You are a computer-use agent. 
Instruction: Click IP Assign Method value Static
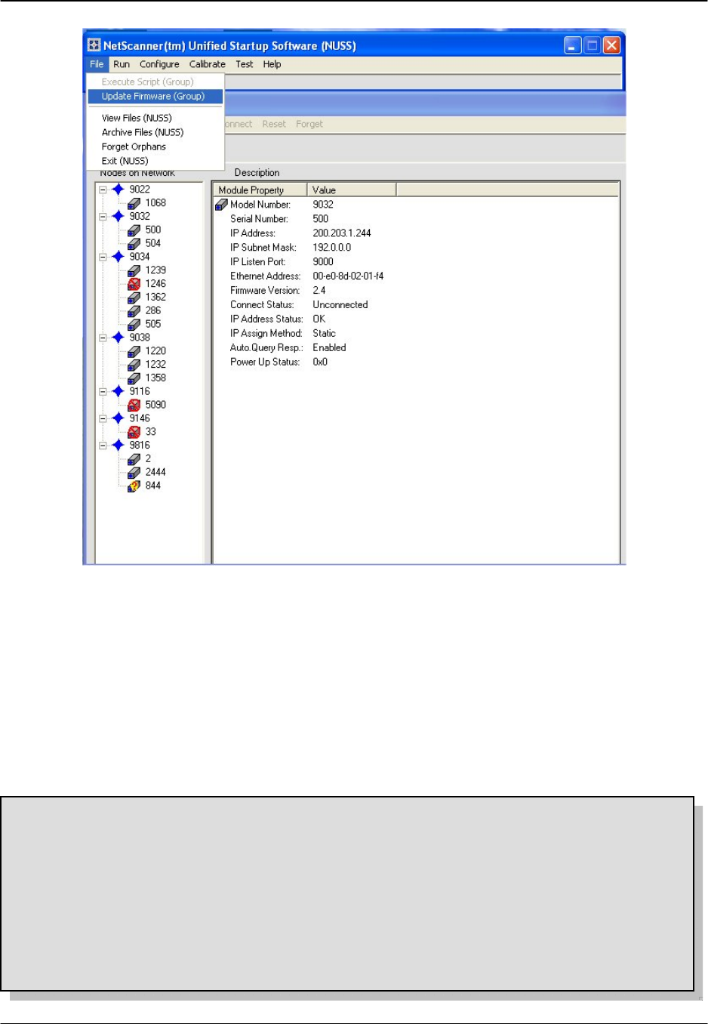[325, 334]
